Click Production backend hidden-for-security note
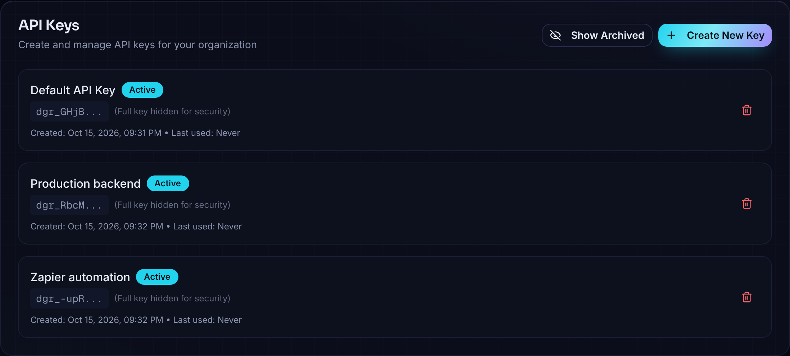The width and height of the screenshot is (790, 356). (172, 205)
